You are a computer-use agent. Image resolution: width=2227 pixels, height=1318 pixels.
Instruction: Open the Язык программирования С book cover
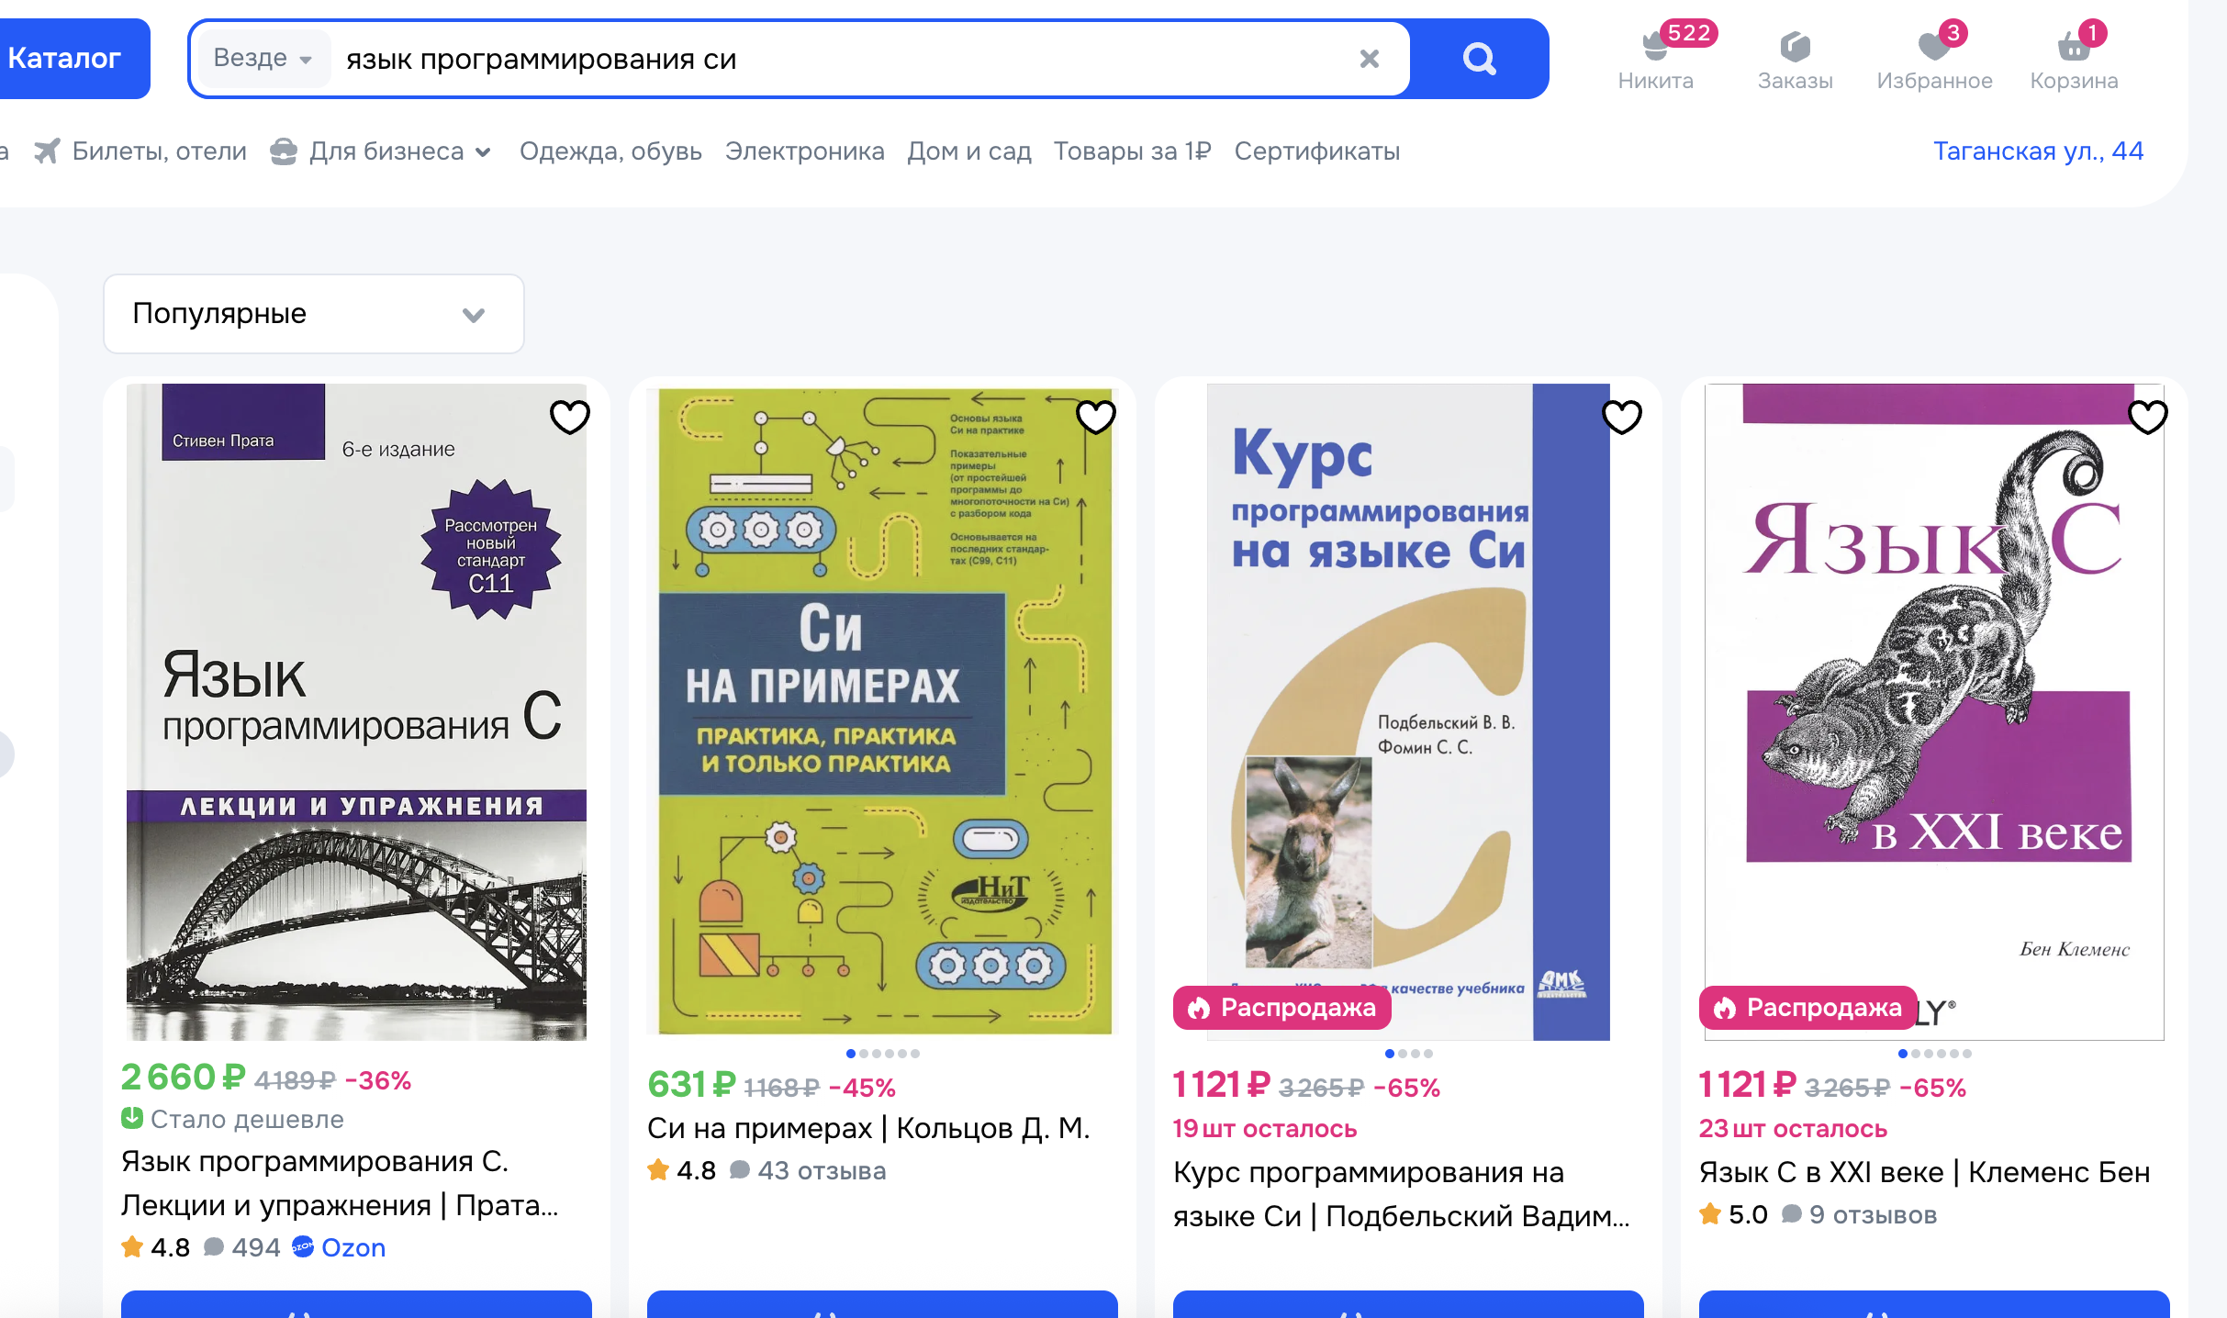pyautogui.click(x=356, y=711)
